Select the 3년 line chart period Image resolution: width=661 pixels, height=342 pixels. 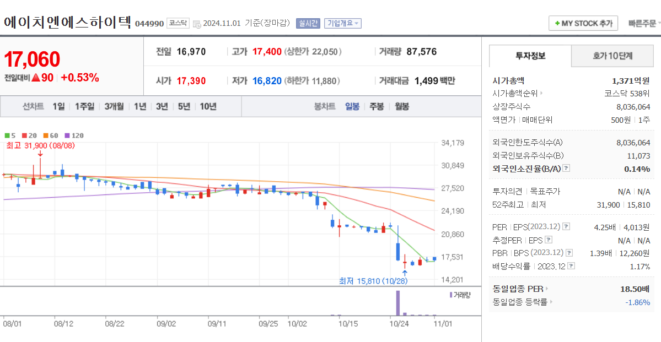[162, 106]
